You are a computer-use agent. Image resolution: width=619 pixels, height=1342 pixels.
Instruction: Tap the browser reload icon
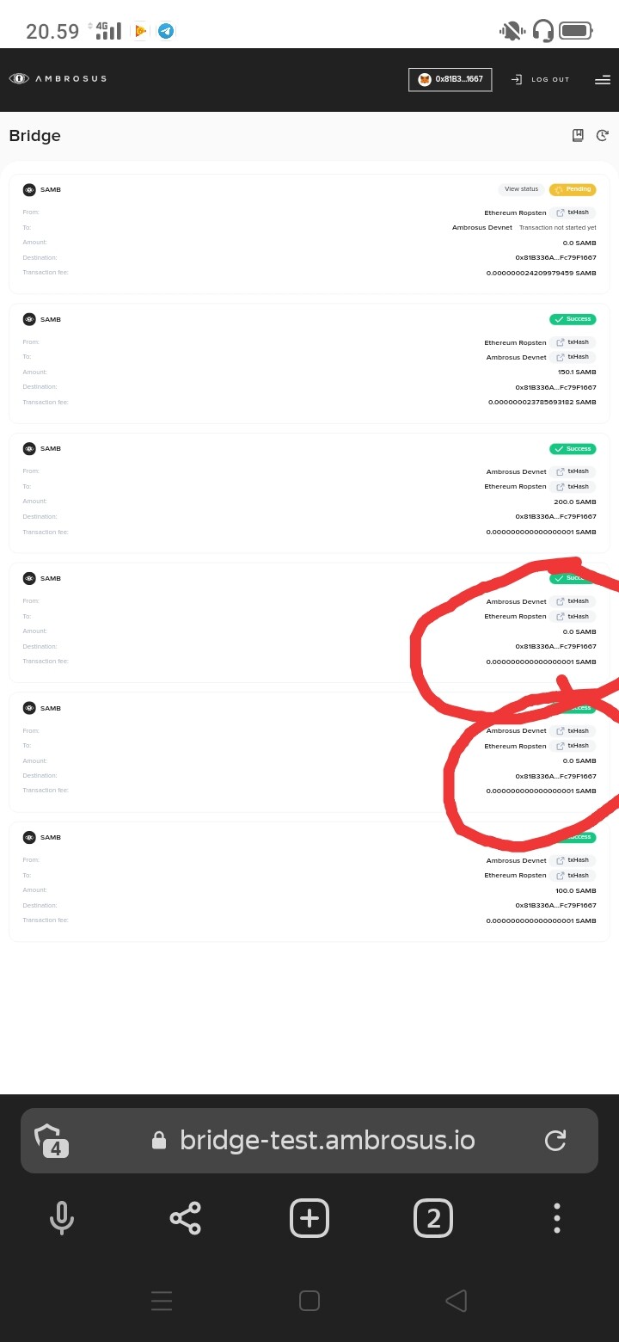click(555, 1141)
